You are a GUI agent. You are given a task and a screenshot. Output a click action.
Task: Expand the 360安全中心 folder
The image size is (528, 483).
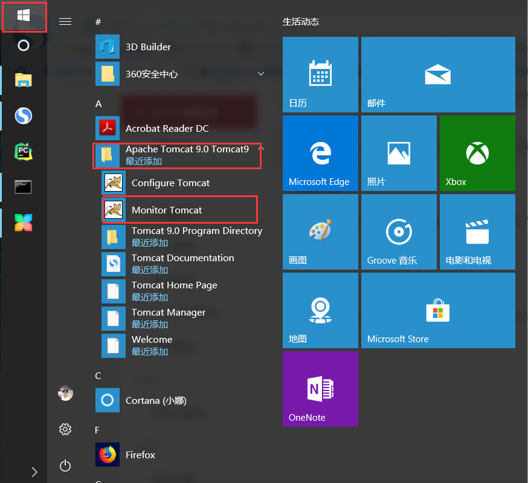pos(179,74)
